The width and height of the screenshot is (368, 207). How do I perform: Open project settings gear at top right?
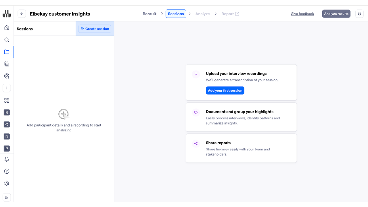(359, 14)
